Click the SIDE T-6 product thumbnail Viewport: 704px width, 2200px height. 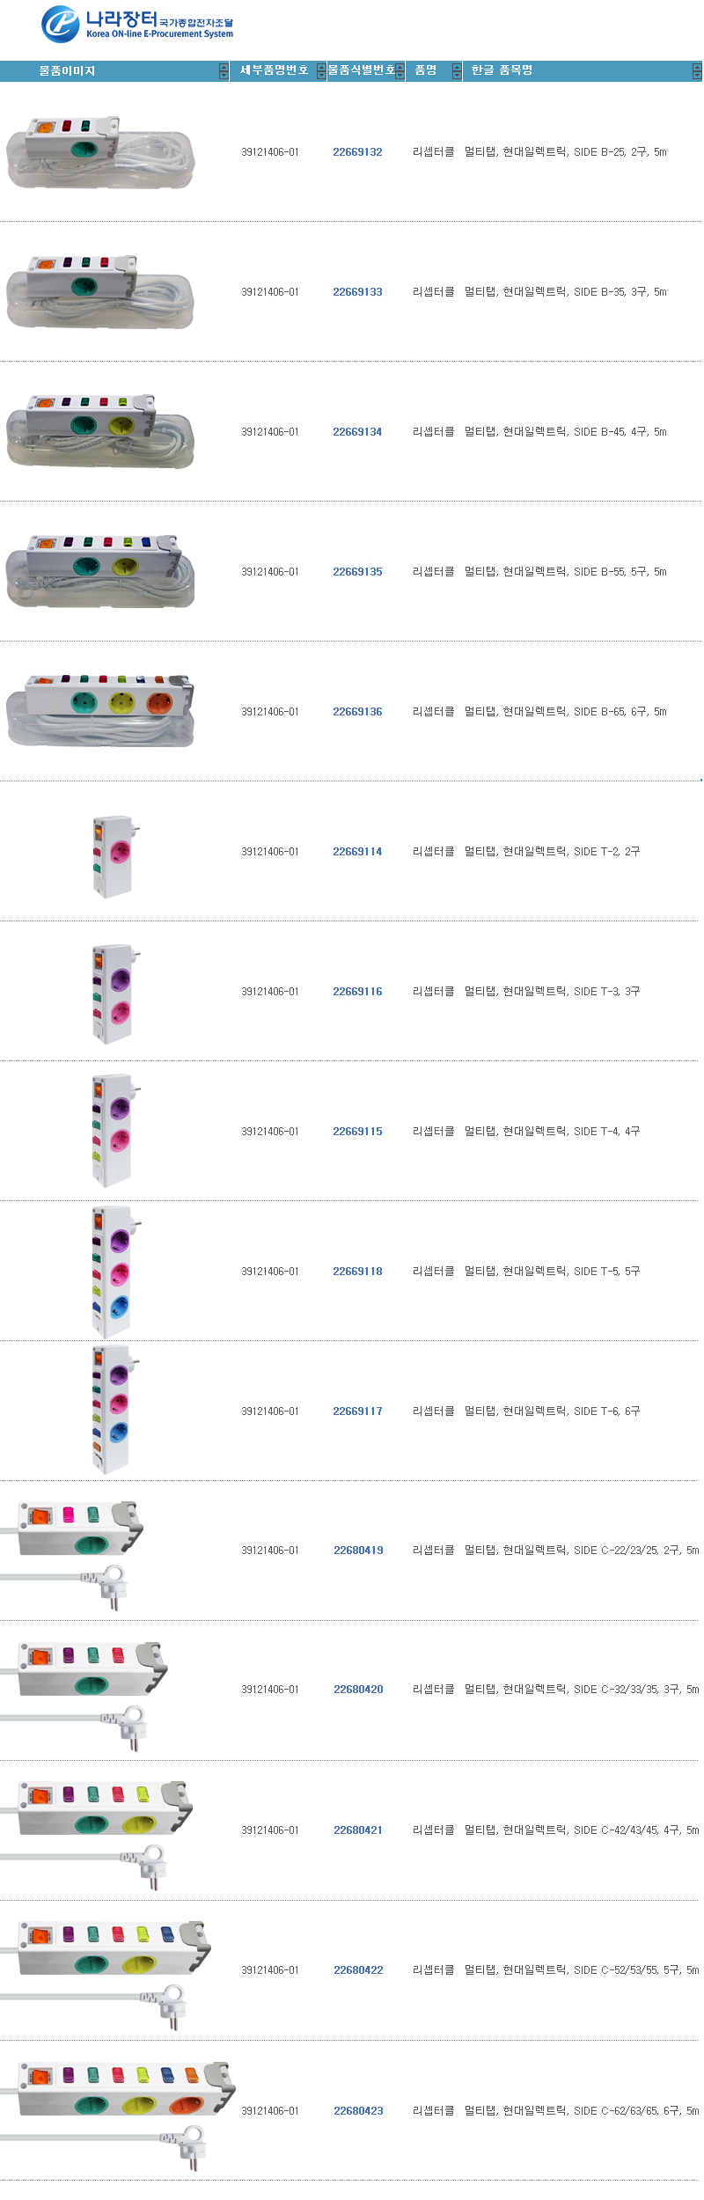click(113, 1410)
